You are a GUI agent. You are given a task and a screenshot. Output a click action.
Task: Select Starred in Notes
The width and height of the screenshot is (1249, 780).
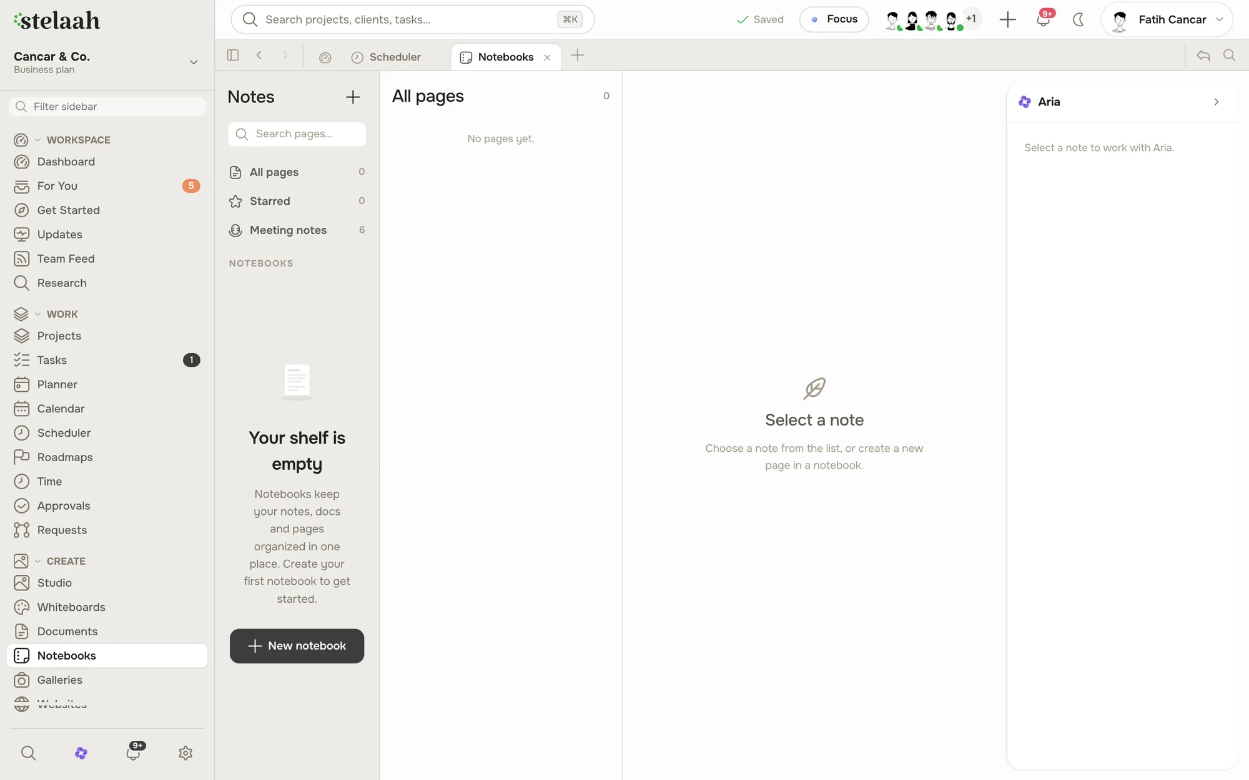(297, 201)
